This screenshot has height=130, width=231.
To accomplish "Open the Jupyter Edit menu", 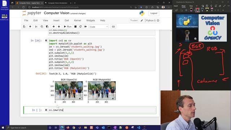I will pos(35,21).
